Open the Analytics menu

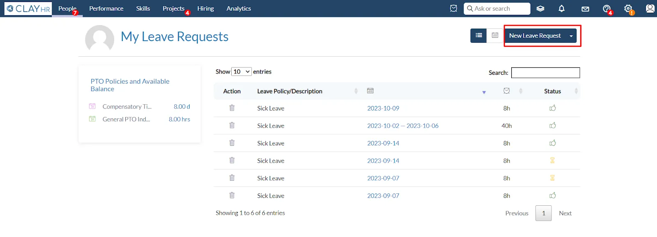point(239,8)
